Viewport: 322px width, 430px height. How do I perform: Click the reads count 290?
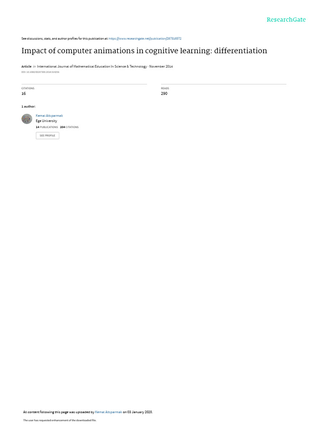(164, 94)
